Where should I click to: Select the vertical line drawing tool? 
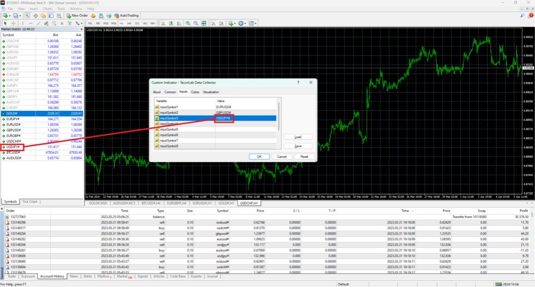pyautogui.click(x=22, y=23)
